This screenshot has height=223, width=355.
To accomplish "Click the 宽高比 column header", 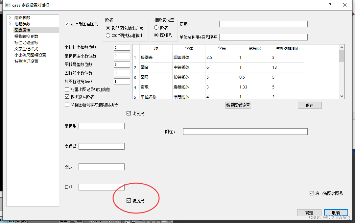I will [254, 48].
